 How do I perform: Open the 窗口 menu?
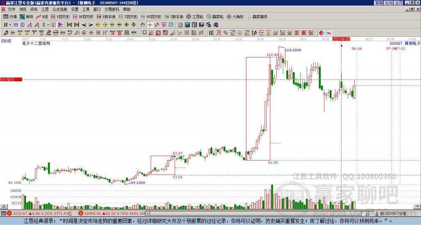point(97,9)
